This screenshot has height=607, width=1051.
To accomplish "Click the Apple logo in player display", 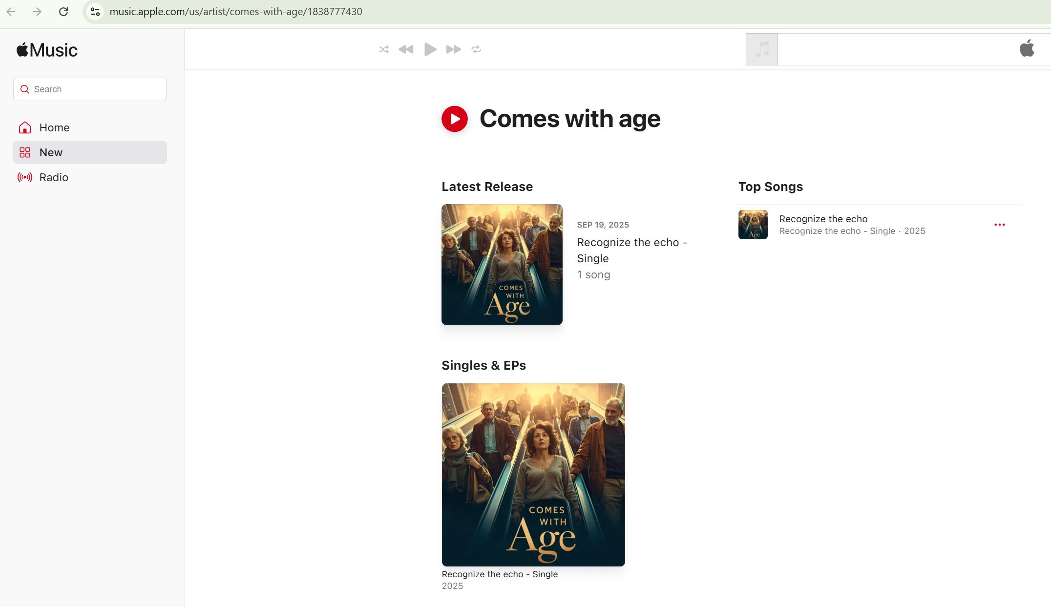I will point(1027,49).
